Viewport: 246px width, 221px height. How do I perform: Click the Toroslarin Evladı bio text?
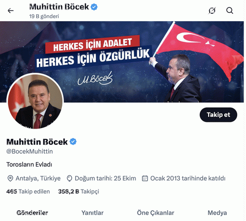click(29, 165)
